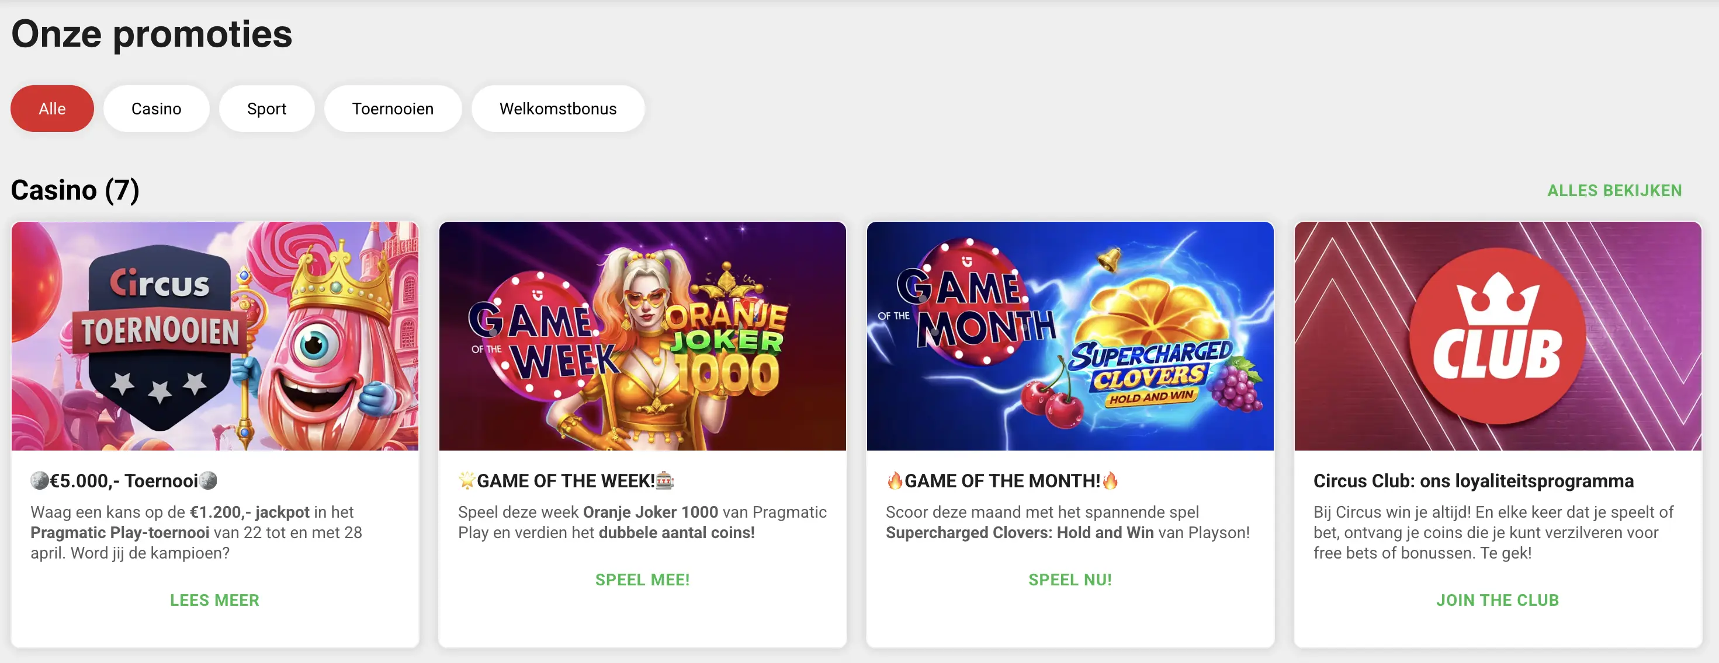Open ALLES BEKIJKEN for Casino promotions
The image size is (1719, 663).
[1615, 191]
